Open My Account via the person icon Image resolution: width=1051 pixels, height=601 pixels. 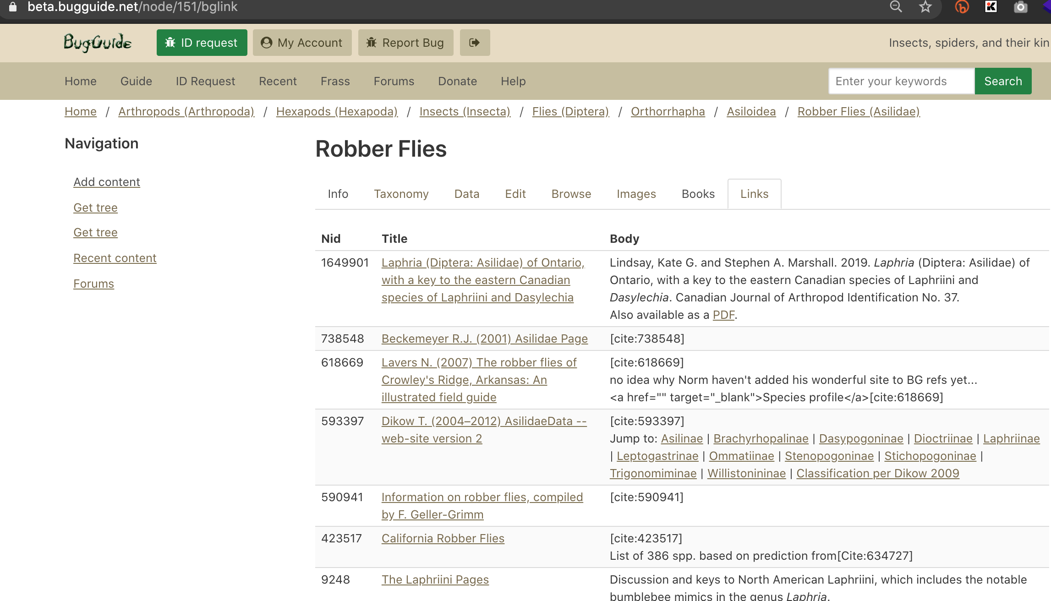pos(267,42)
